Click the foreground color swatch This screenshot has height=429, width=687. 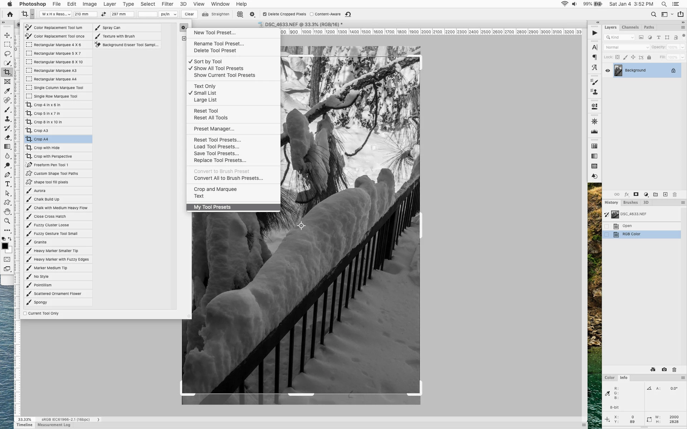point(5,246)
